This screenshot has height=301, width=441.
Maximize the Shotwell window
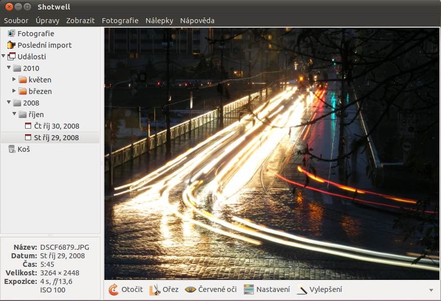[27, 7]
